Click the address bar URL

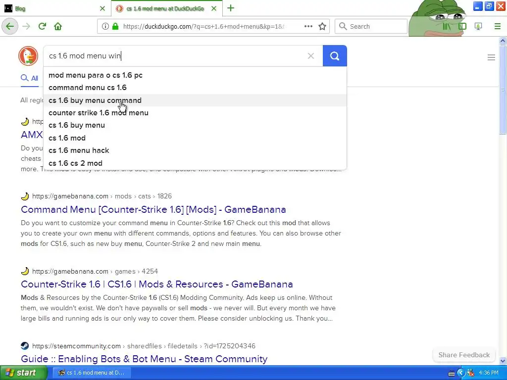[203, 26]
